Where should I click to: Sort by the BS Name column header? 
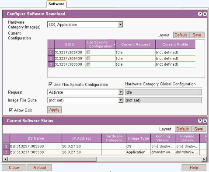coord(36,138)
